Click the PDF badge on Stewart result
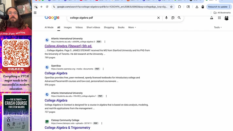Image resolution: width=233 pixels, height=131 pixels. tap(99, 42)
